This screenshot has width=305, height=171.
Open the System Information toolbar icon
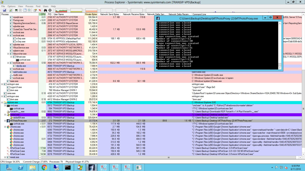coord(16,10)
